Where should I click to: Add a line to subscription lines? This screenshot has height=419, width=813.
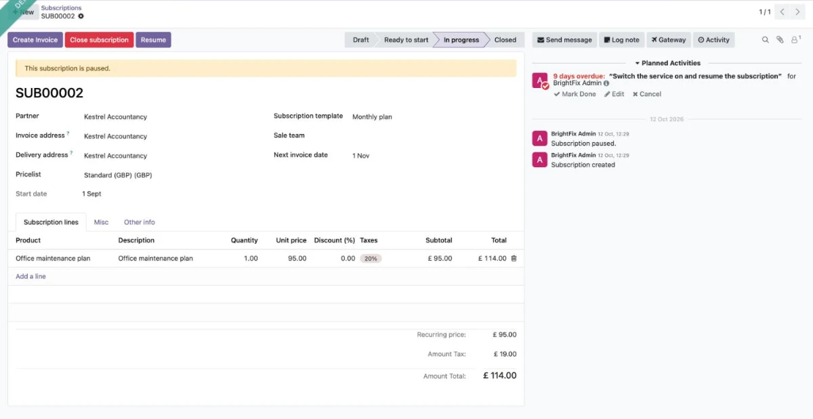point(30,276)
